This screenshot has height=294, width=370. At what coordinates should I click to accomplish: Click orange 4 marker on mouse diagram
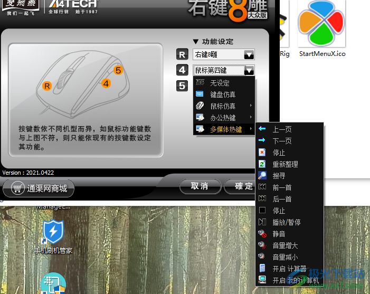pos(106,83)
